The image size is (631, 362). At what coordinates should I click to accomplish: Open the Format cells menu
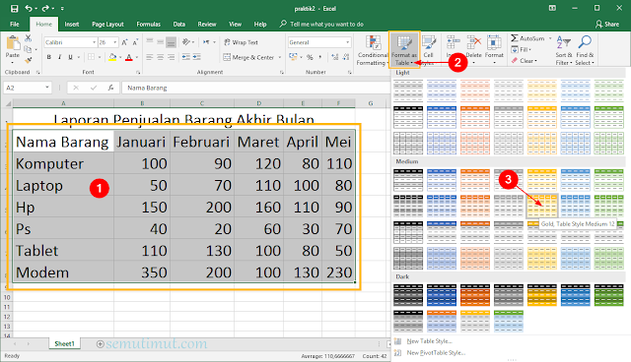click(494, 50)
